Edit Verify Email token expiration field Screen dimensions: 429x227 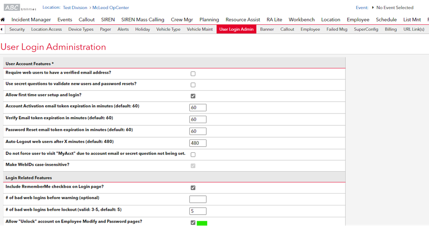(198, 120)
